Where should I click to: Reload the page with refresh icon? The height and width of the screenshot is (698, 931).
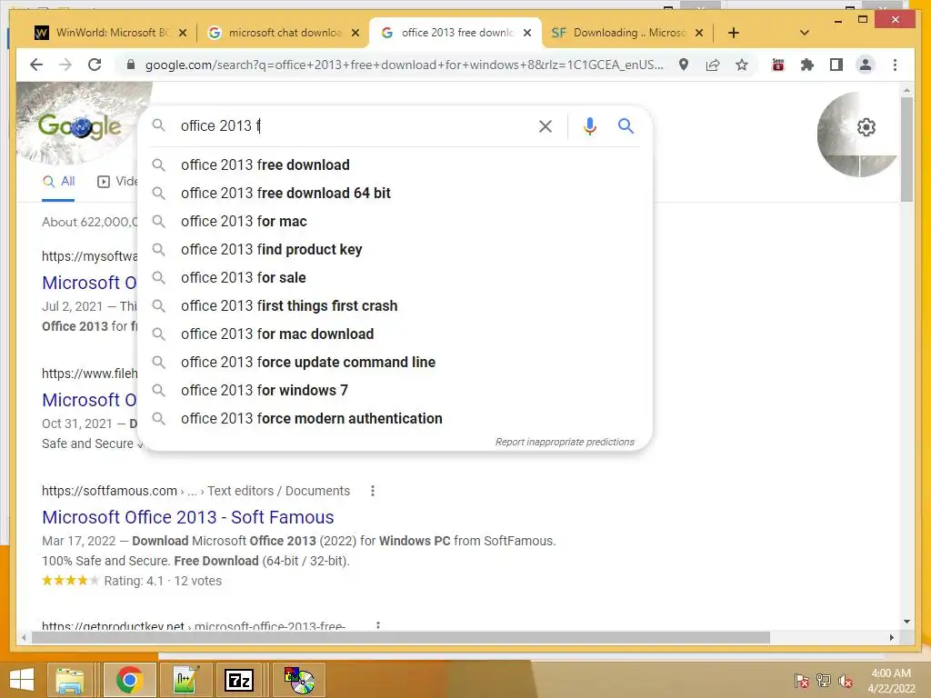pos(95,65)
